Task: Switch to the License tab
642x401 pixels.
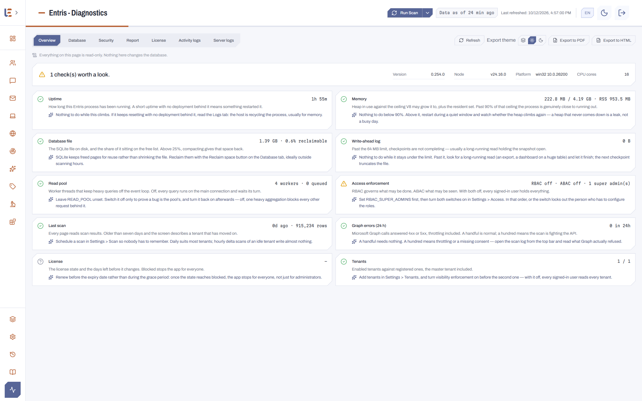Action: pos(159,40)
